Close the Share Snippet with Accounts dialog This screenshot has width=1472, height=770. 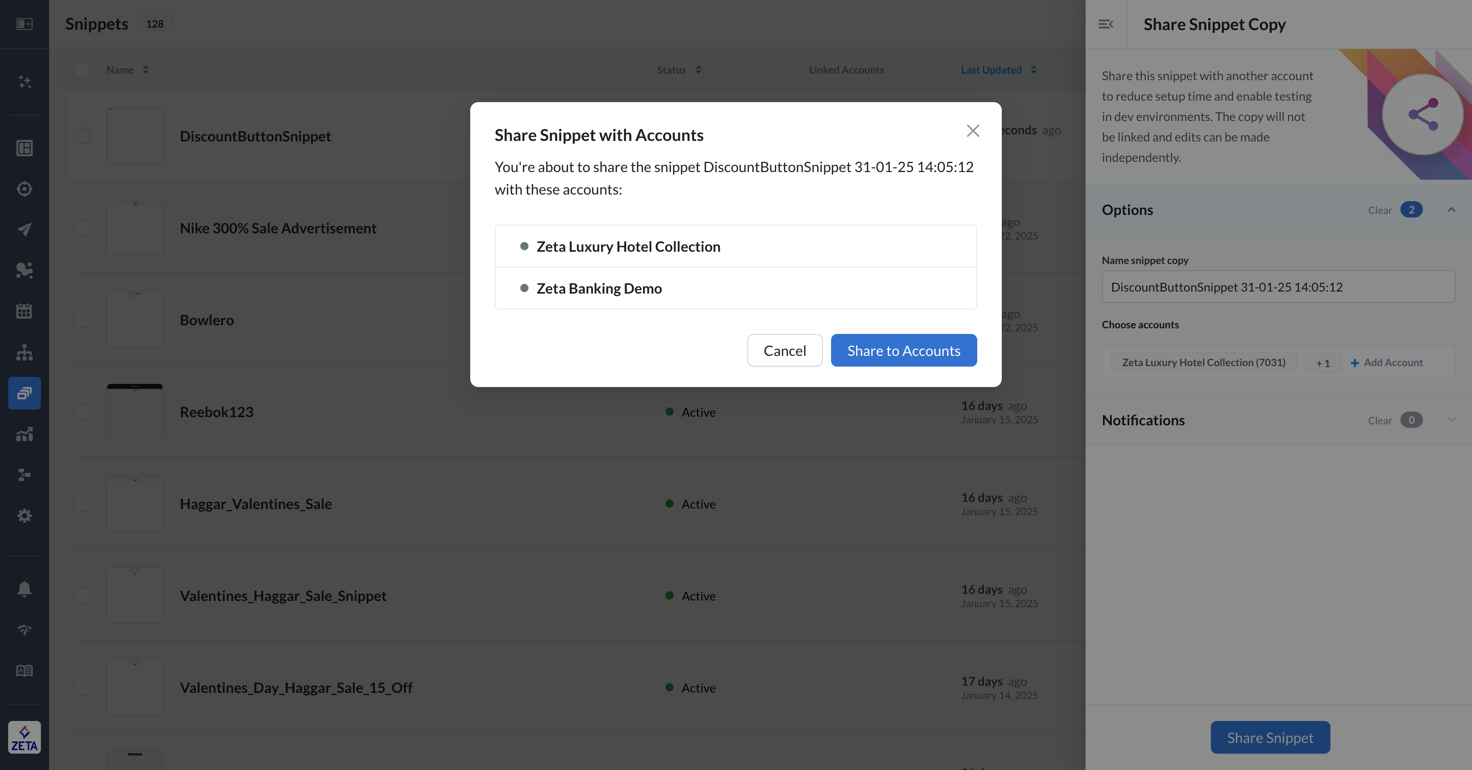click(x=973, y=131)
